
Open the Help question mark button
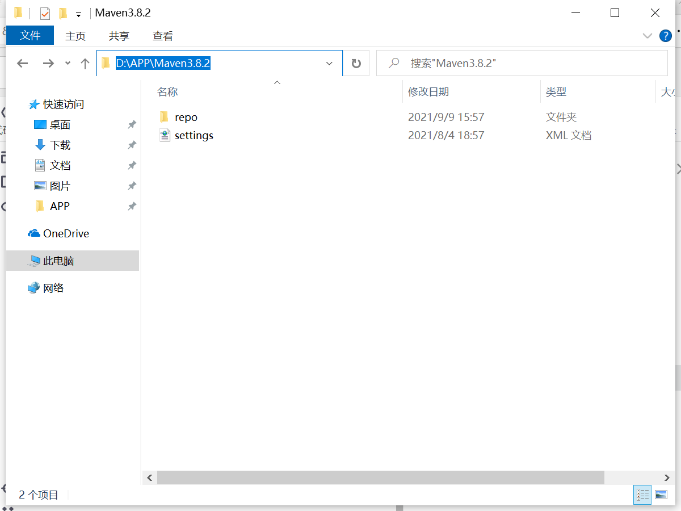click(x=665, y=36)
